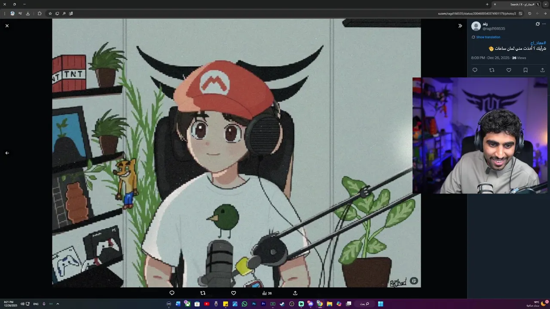Open the taskbar clock 8:21 PM
The image size is (550, 309).
[x=10, y=304]
